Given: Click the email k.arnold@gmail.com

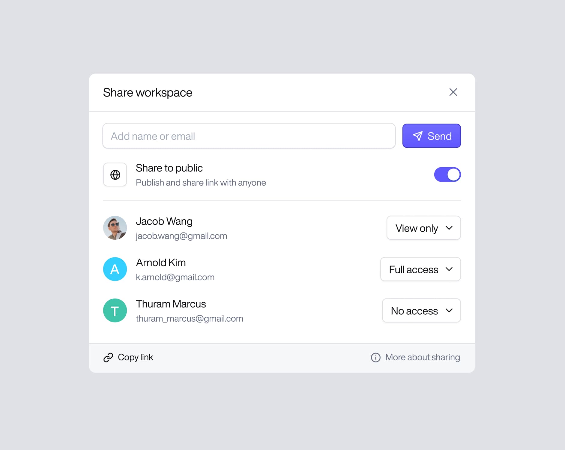Looking at the screenshot, I should (x=175, y=277).
